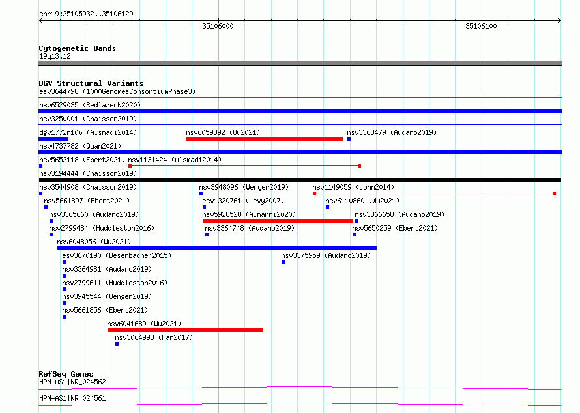Click the dgv1772n106 Alsmadi2014 blue bar
580x413 pixels.
[53, 139]
